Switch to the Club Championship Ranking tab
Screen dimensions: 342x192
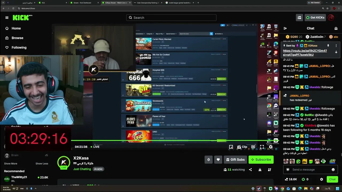(x=148, y=3)
